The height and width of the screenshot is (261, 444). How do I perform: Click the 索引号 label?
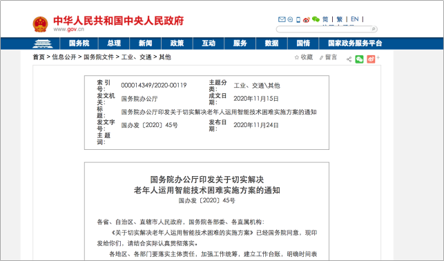[104, 86]
